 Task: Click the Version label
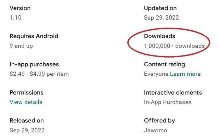pos(20,8)
